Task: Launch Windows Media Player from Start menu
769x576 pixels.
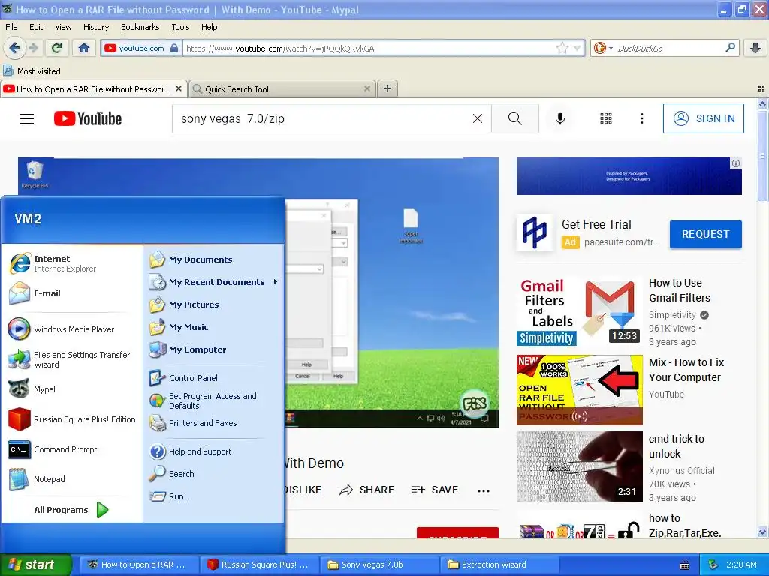Action: click(71, 329)
